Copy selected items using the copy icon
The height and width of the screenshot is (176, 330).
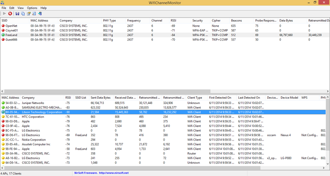tap(23, 14)
